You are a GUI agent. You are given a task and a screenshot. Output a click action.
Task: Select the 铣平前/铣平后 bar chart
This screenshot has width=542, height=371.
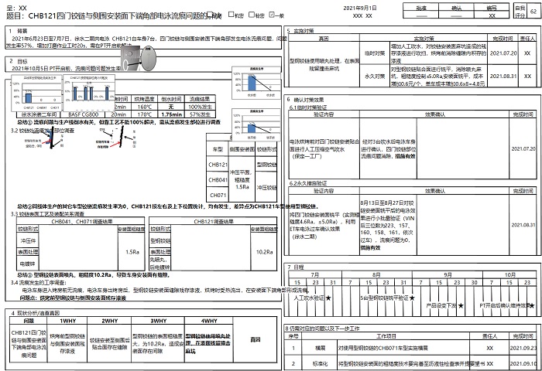pos(256,124)
